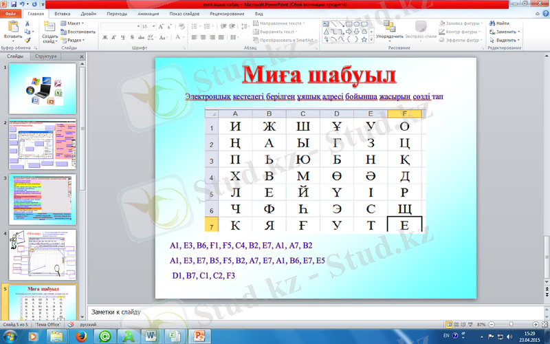Pick the right arrow shape in gallery
The image size is (550, 344).
click(349, 32)
